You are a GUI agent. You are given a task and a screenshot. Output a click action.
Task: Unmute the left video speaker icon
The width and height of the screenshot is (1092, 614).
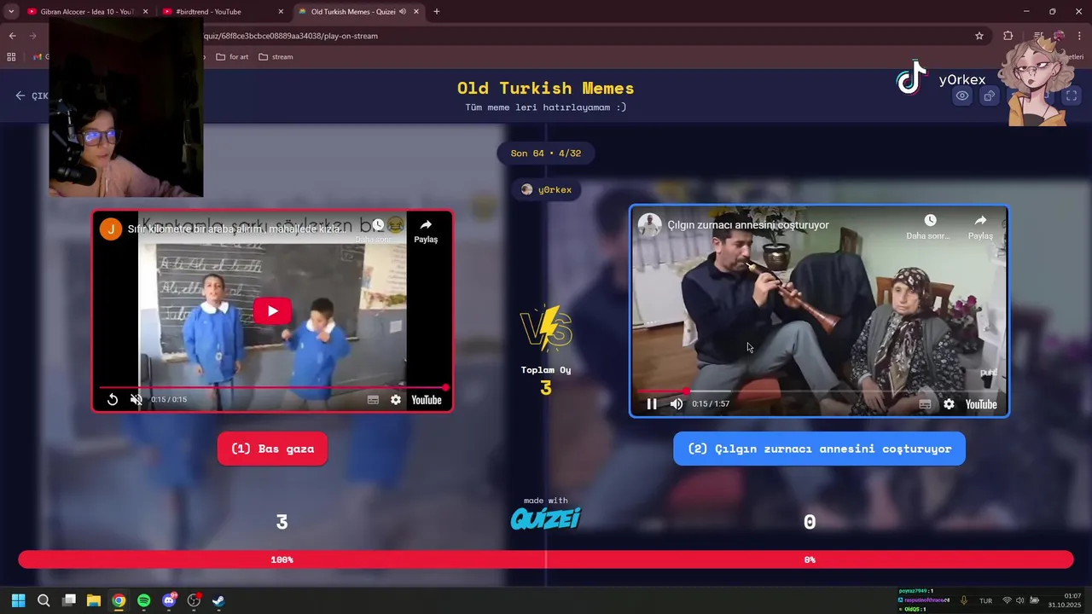pos(136,399)
